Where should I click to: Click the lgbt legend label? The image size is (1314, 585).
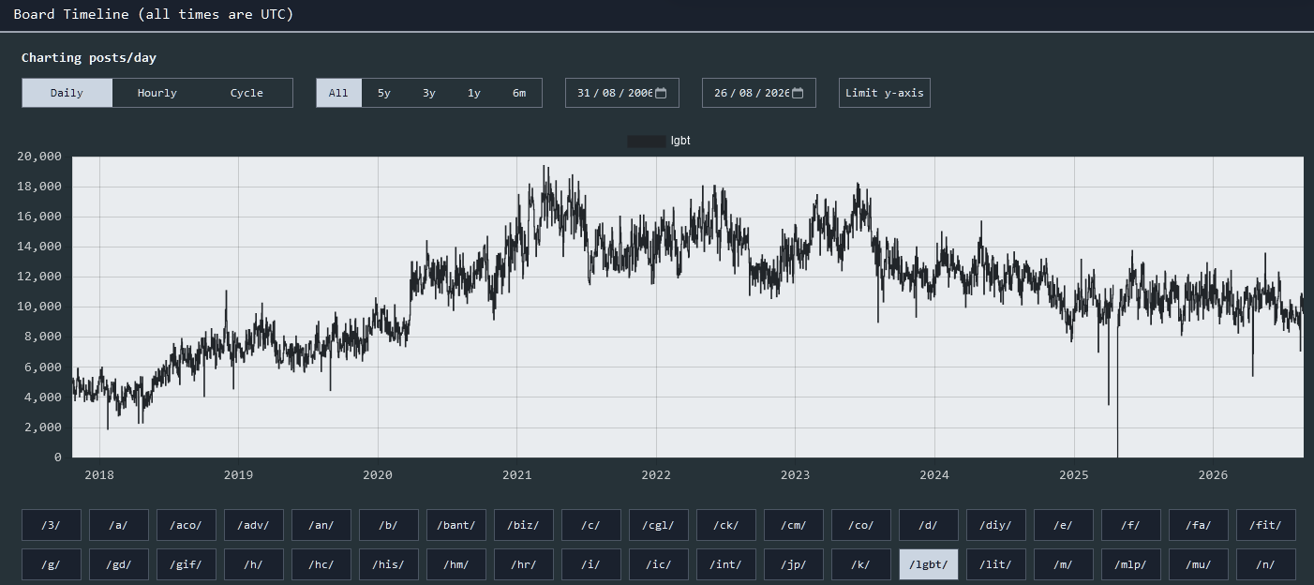[680, 141]
